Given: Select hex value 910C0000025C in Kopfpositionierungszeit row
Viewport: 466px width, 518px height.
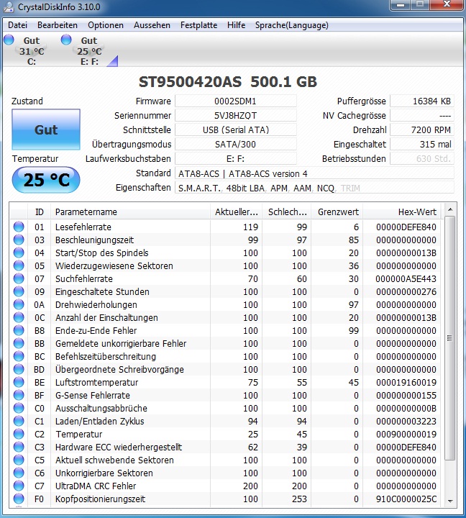Looking at the screenshot, I should click(406, 499).
